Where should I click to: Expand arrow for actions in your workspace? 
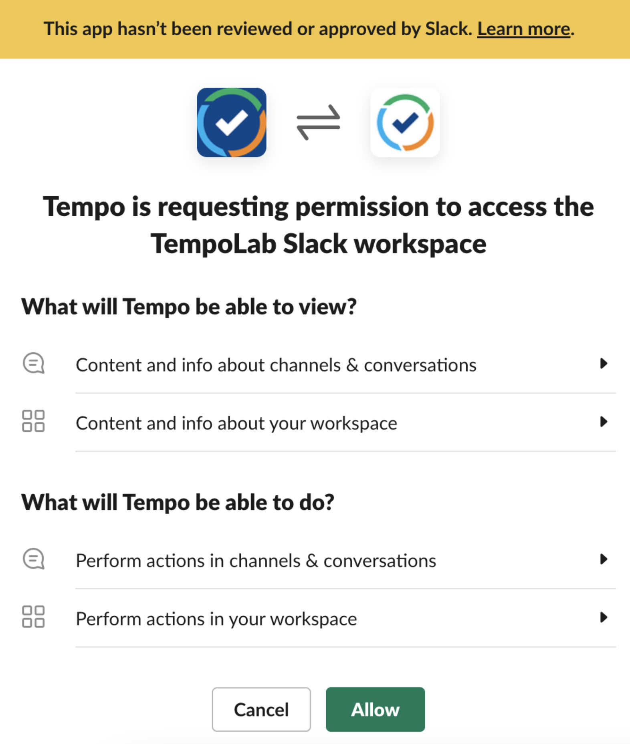point(603,617)
